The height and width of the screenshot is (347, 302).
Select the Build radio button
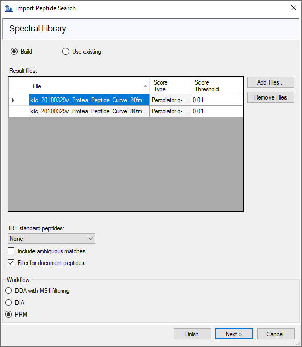coord(14,52)
